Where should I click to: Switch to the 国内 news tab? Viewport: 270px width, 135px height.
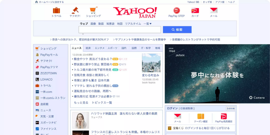[124, 48]
